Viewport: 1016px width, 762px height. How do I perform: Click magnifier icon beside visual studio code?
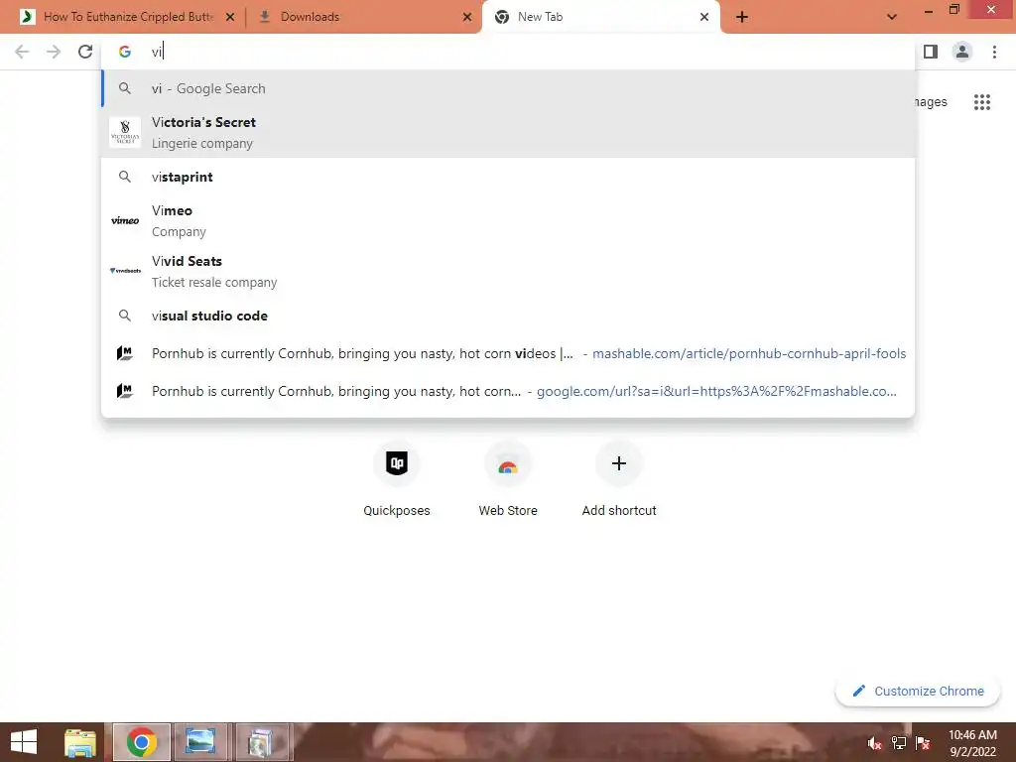[125, 317]
